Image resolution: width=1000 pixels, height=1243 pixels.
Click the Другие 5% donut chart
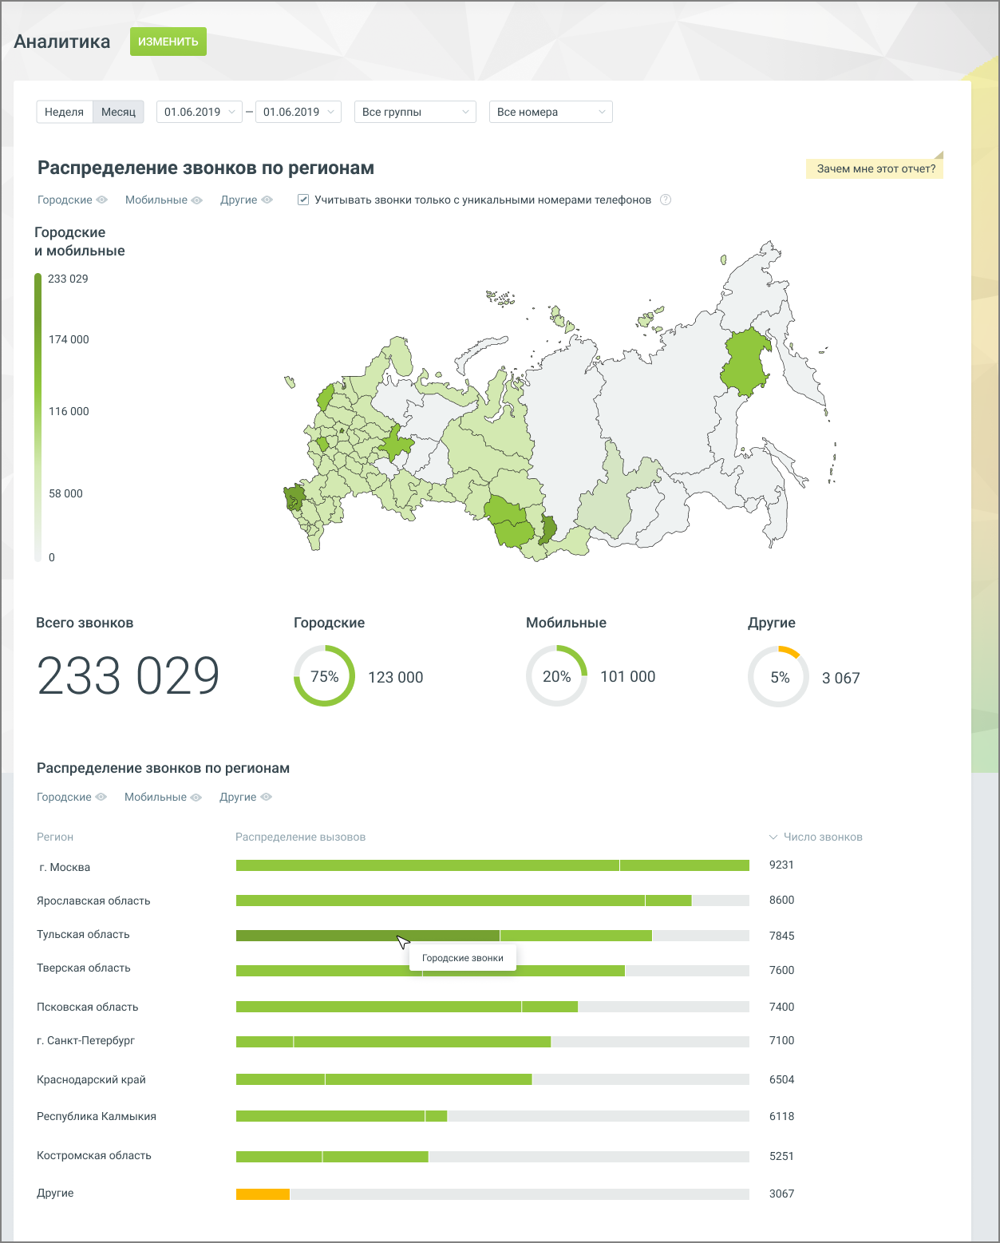click(779, 677)
